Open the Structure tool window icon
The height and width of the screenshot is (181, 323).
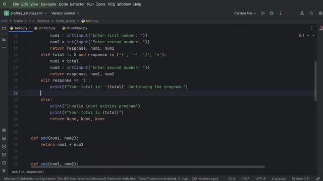(x=4, y=39)
